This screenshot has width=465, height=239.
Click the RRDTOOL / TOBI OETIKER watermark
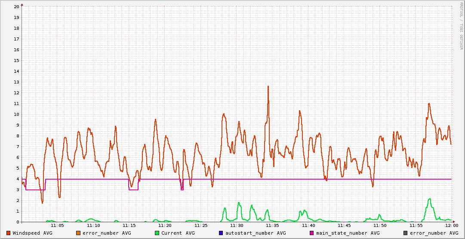462,26
